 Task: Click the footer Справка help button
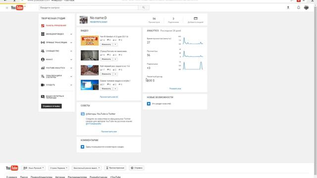click(x=137, y=168)
